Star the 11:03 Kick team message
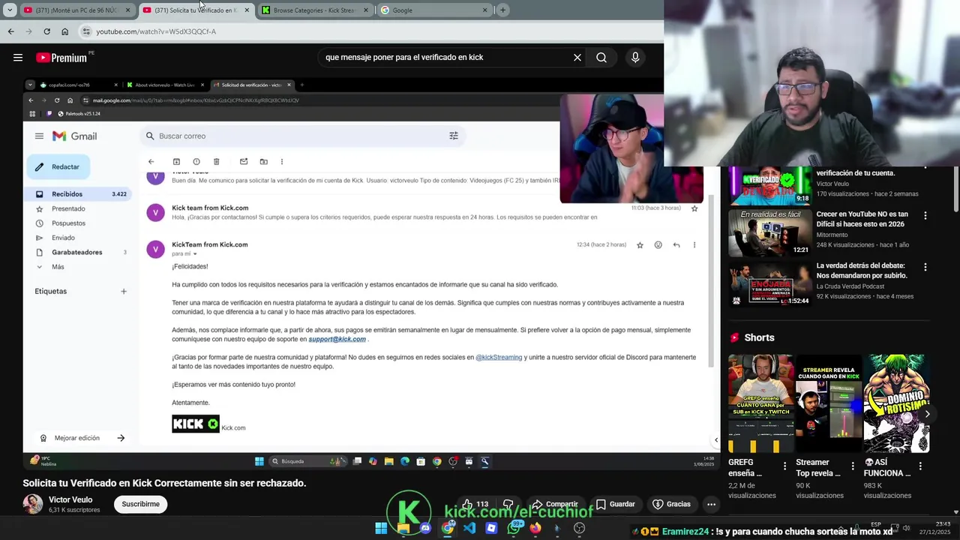 [x=694, y=208]
